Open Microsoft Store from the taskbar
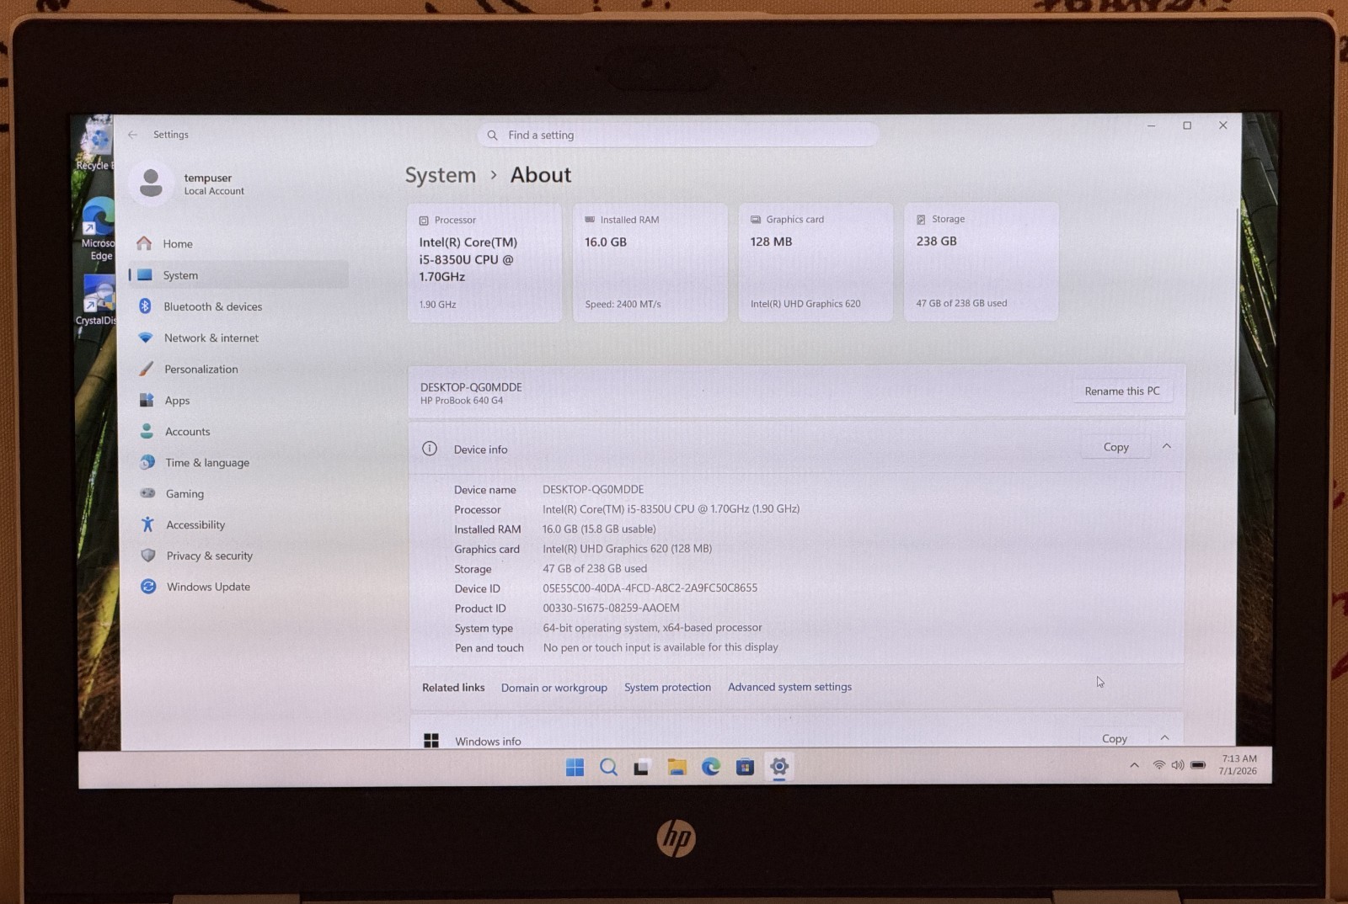This screenshot has width=1348, height=904. [x=745, y=767]
